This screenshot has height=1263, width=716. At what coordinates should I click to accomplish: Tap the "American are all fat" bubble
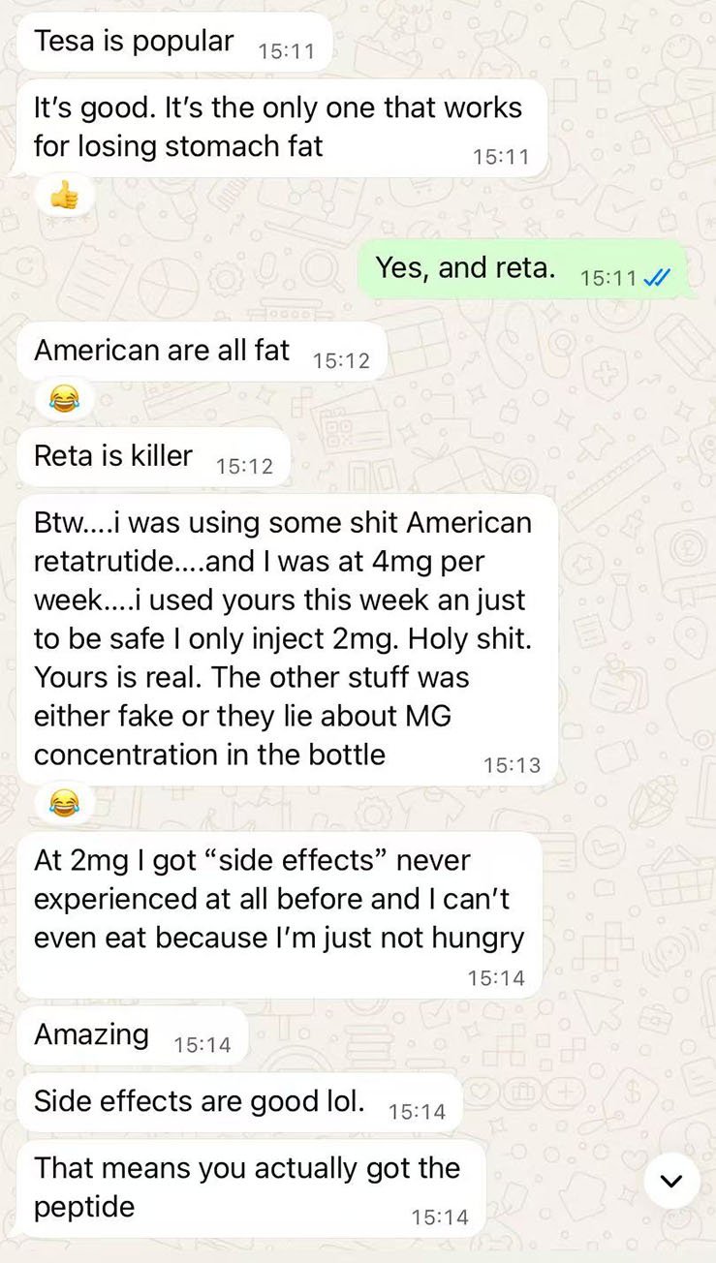click(202, 352)
